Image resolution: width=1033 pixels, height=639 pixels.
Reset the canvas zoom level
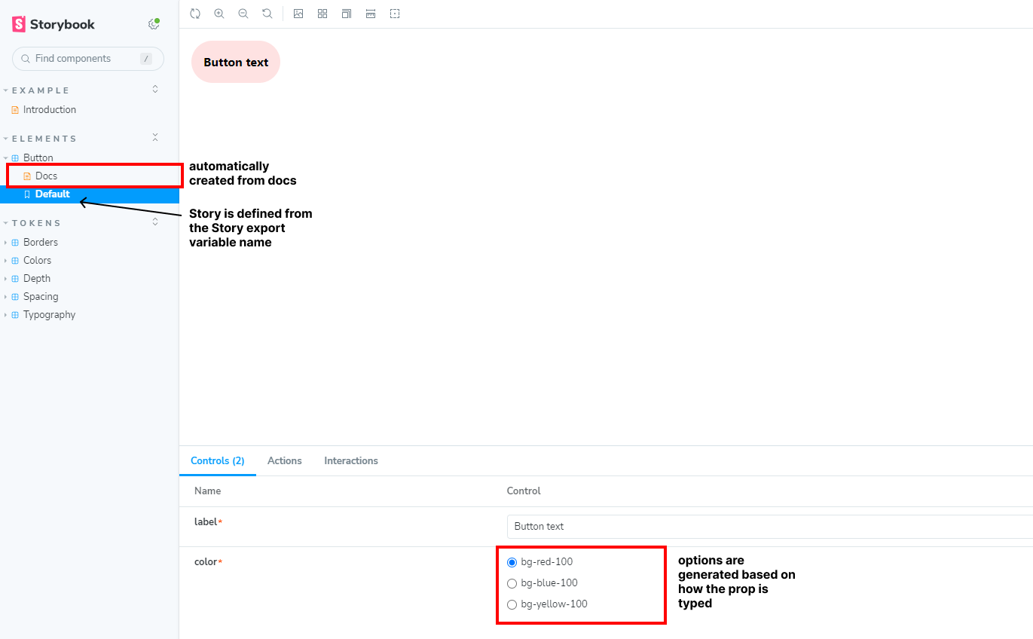tap(267, 14)
